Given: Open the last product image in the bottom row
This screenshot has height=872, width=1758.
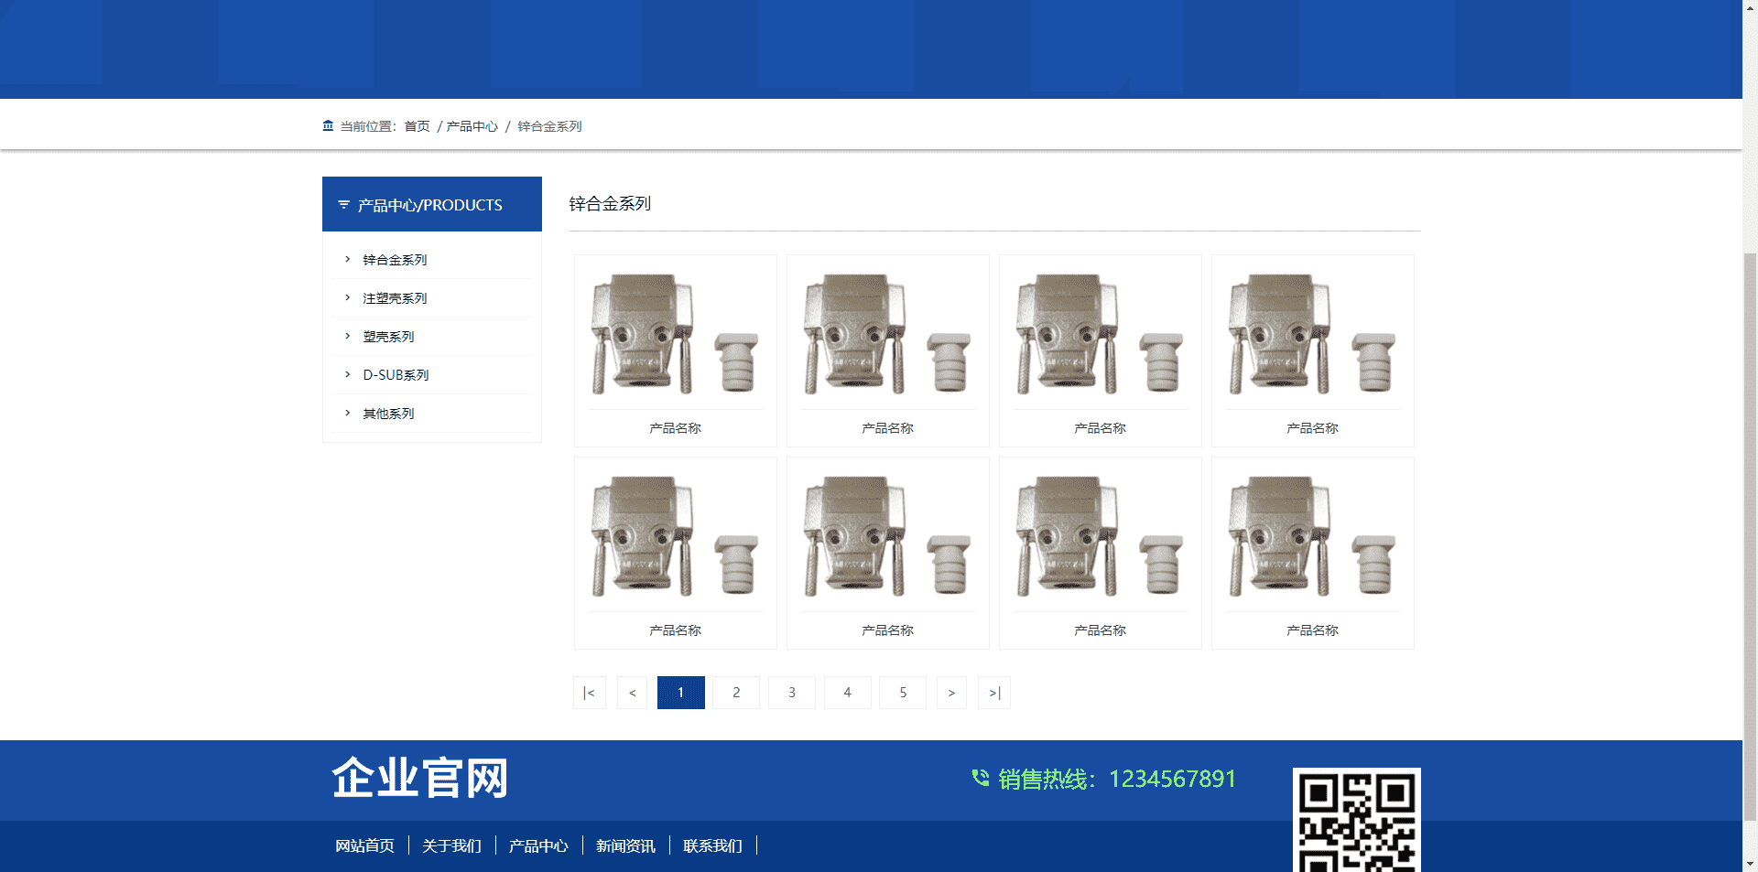Looking at the screenshot, I should 1313,536.
